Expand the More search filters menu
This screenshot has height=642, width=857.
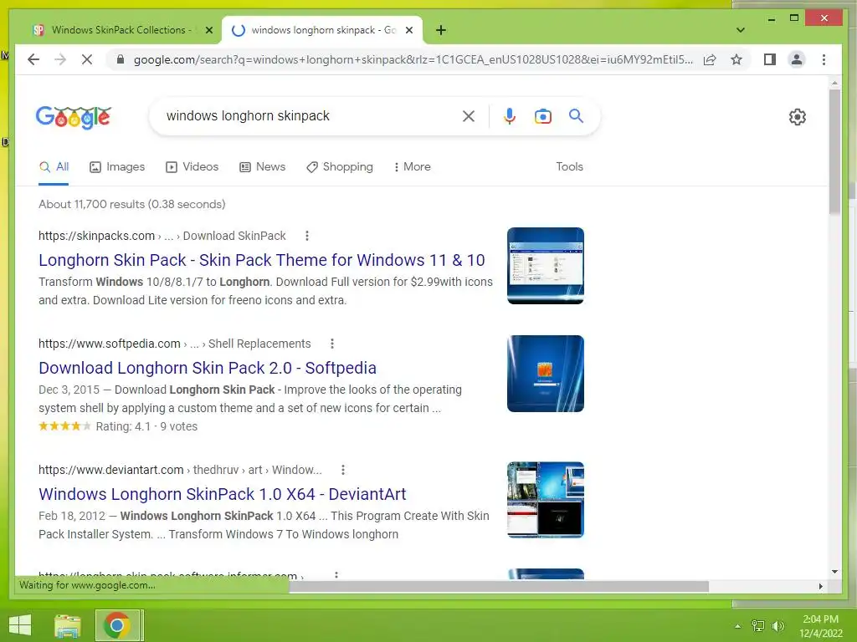412,166
